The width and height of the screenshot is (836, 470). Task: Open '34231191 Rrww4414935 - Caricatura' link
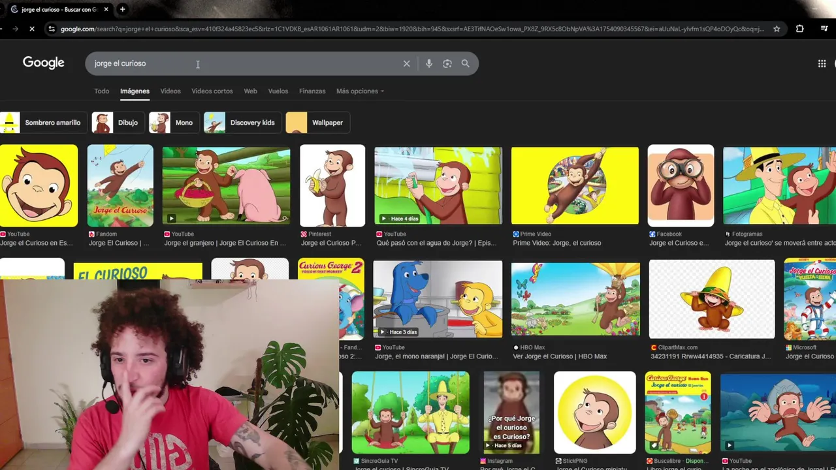pos(711,356)
